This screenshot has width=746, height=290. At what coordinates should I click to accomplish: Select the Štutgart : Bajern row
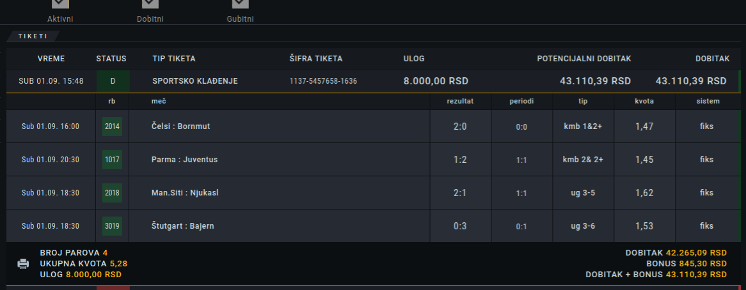[x=374, y=226]
